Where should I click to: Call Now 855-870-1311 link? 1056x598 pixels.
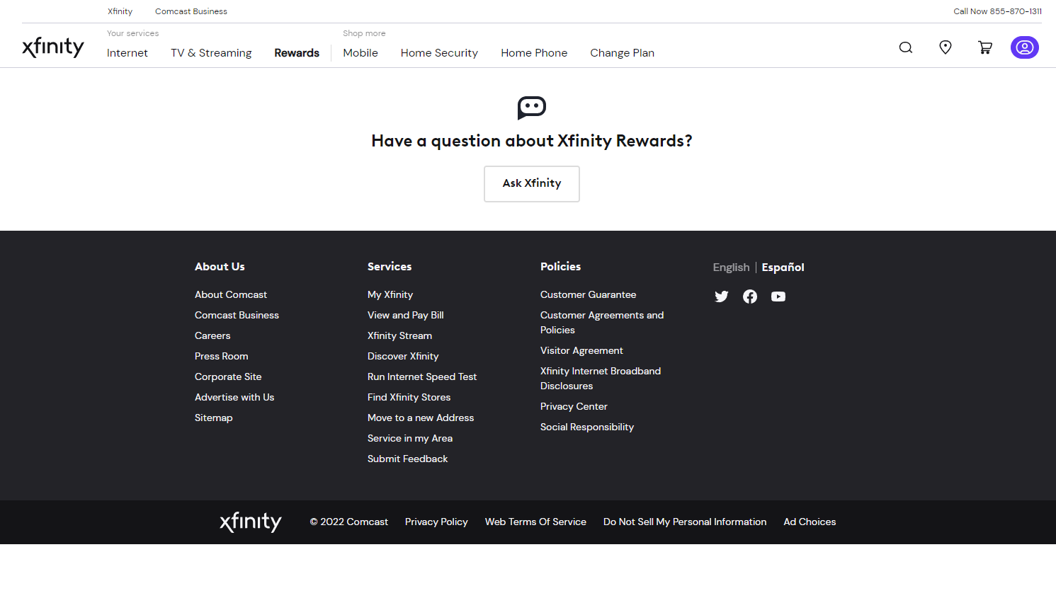[997, 11]
